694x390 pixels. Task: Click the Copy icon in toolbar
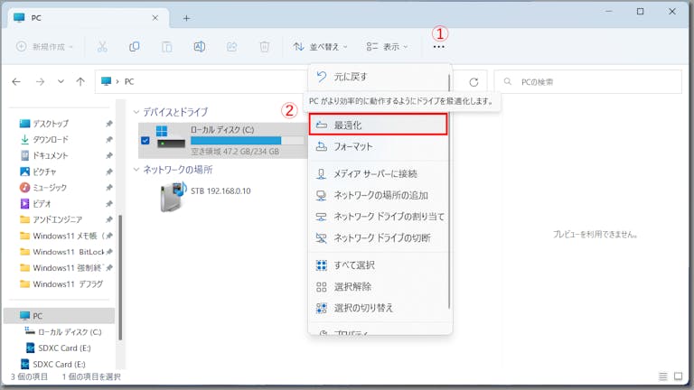point(134,46)
